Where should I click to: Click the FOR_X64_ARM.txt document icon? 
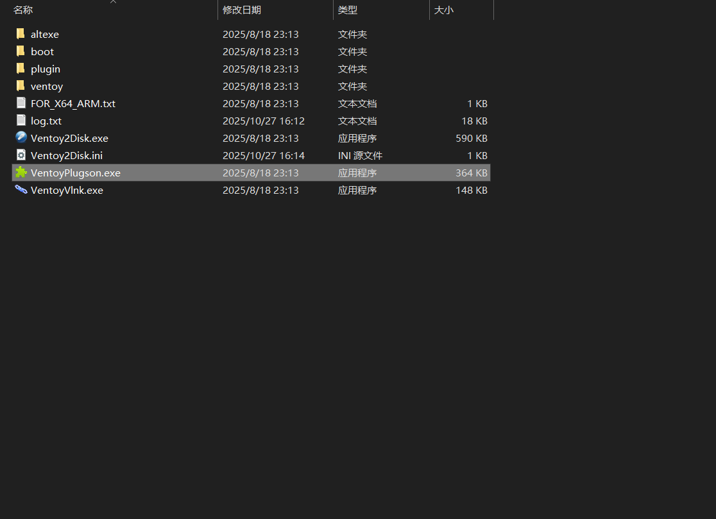(21, 103)
